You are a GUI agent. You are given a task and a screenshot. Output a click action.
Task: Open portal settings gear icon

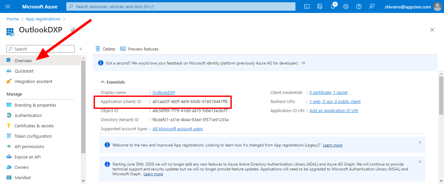(346, 6)
